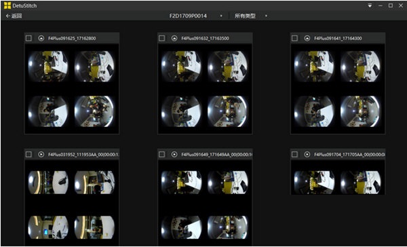Open top-left fisheye thumbnail in F4Plus091632_17163500
Screen dimensions: 407x247
point(181,66)
